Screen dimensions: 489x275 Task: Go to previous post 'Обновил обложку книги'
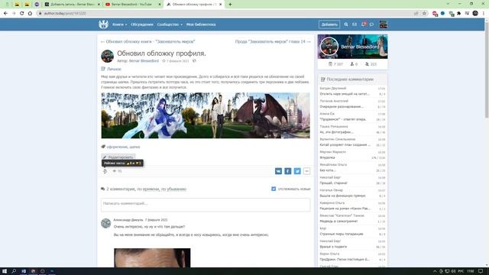148,41
